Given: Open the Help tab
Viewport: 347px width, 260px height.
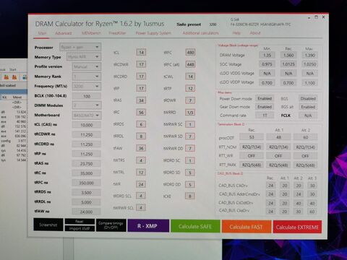Looking at the screenshot, I should tap(236, 33).
